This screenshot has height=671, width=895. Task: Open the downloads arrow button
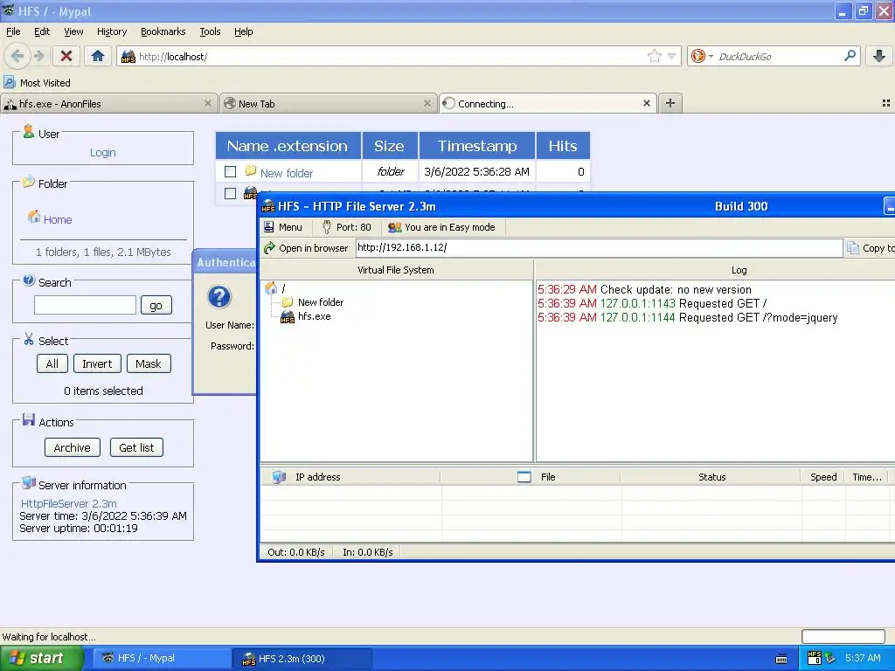point(879,56)
